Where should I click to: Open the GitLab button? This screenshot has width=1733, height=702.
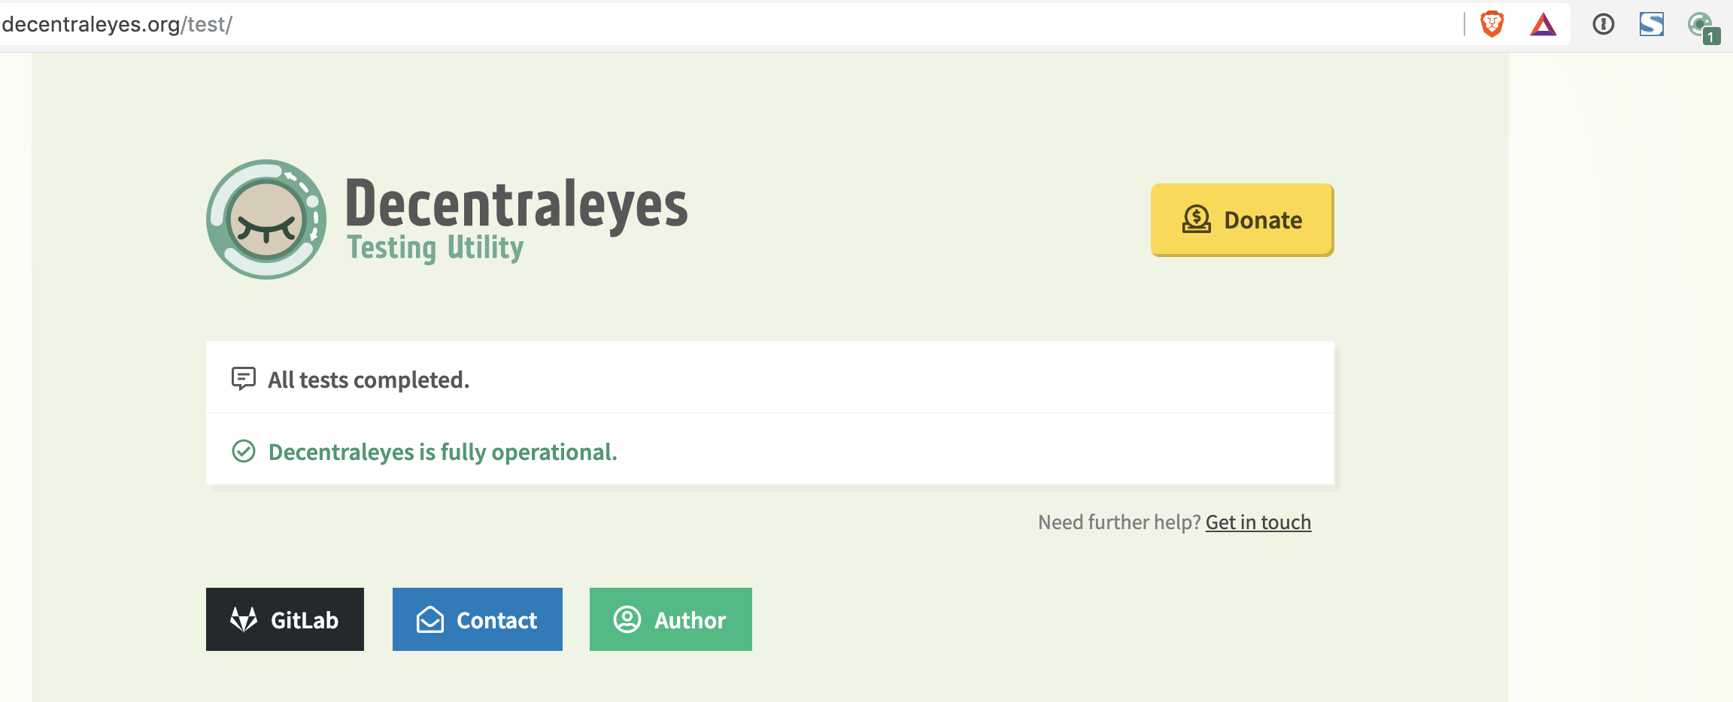click(285, 619)
